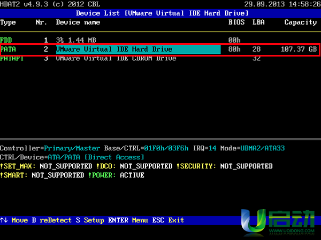Click the SET_MAX status label

pyautogui.click(x=18, y=166)
